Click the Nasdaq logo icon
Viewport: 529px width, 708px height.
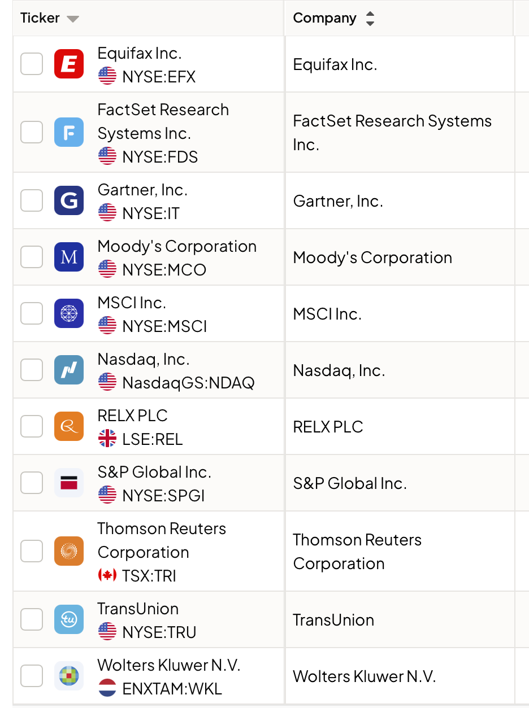(x=69, y=370)
